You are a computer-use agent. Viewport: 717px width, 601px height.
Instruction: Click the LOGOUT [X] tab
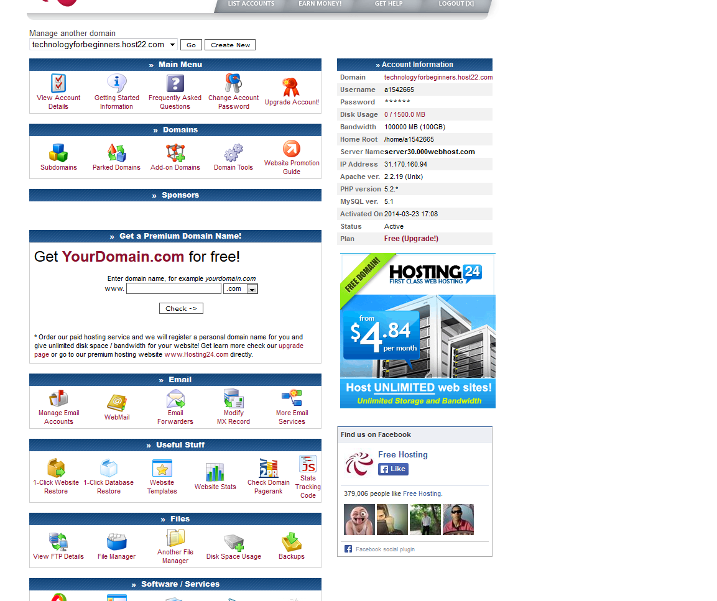click(456, 4)
